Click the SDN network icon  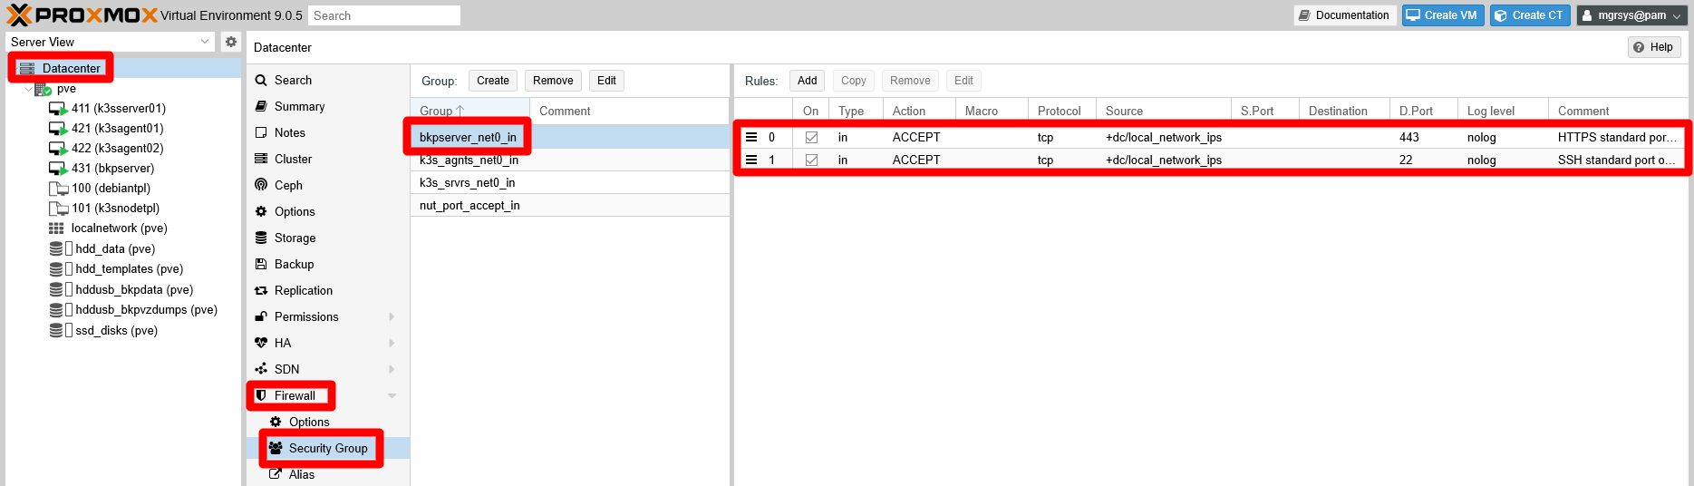pos(261,369)
